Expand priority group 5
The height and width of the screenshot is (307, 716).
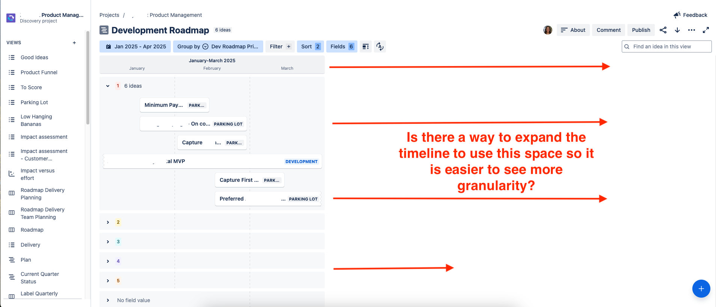pyautogui.click(x=108, y=281)
